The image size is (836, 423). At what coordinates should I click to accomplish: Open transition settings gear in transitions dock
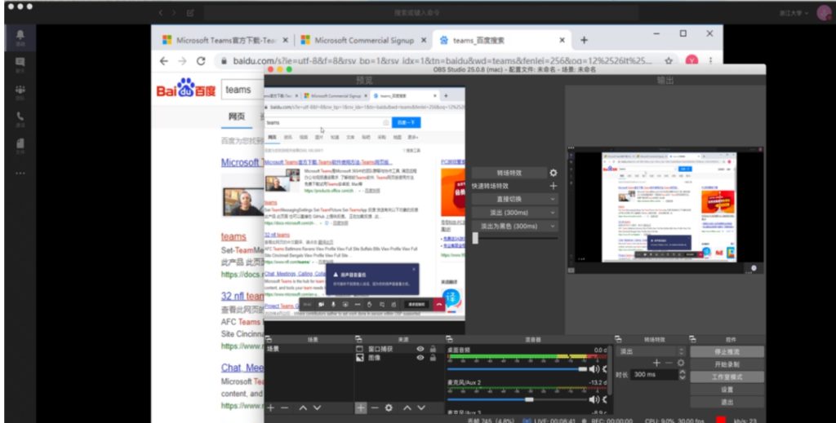pyautogui.click(x=681, y=363)
